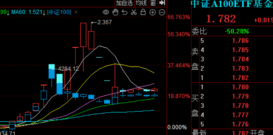
Task: Open the 均线 moving average tab
Action: point(141,3)
